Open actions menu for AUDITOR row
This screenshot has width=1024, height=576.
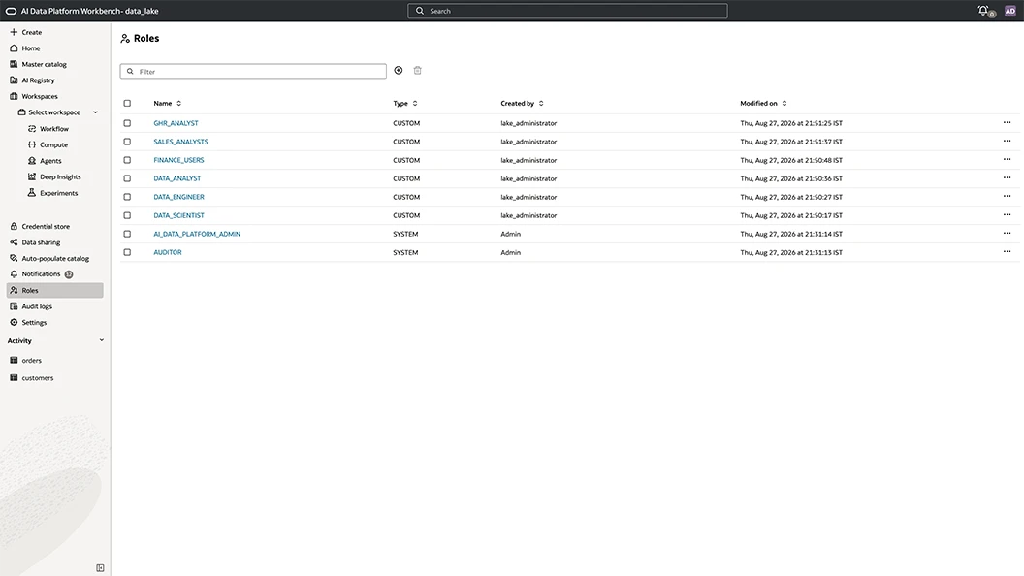point(1007,251)
